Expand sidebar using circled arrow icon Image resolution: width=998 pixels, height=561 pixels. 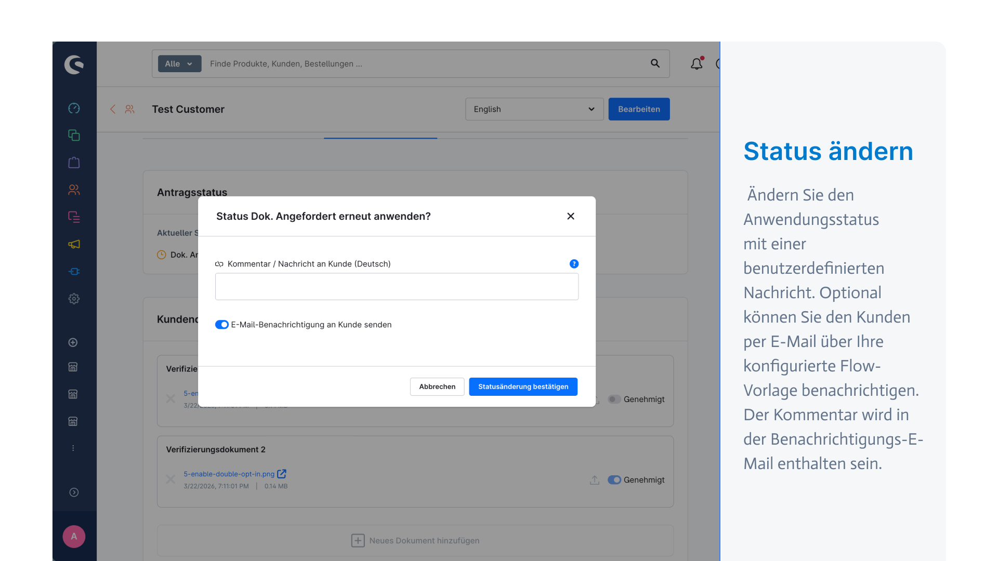point(74,492)
